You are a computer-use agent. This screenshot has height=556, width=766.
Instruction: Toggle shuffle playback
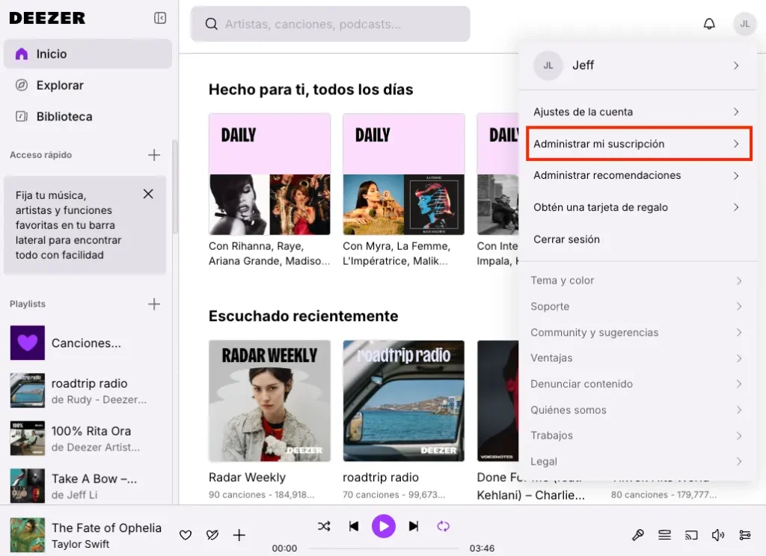324,526
